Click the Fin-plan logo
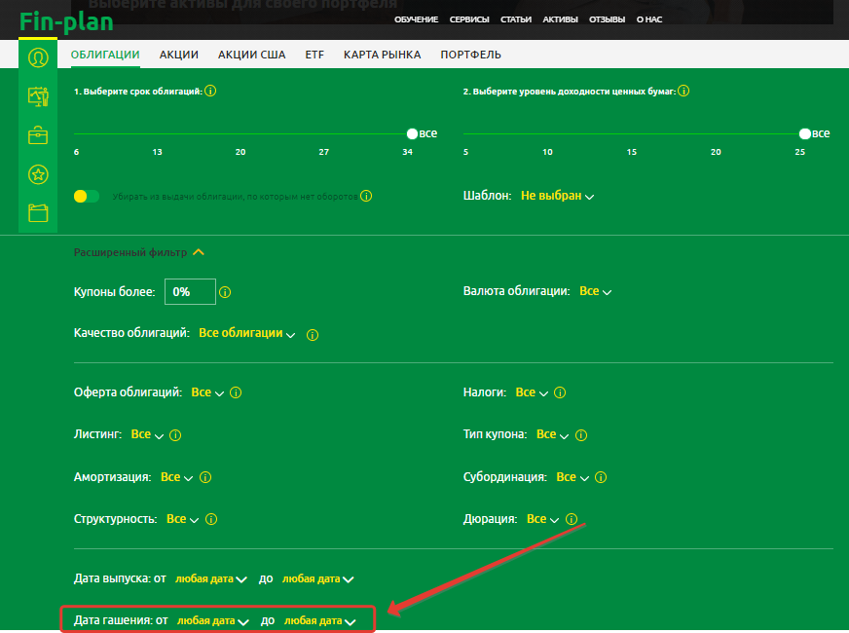849x633 pixels. [66, 20]
